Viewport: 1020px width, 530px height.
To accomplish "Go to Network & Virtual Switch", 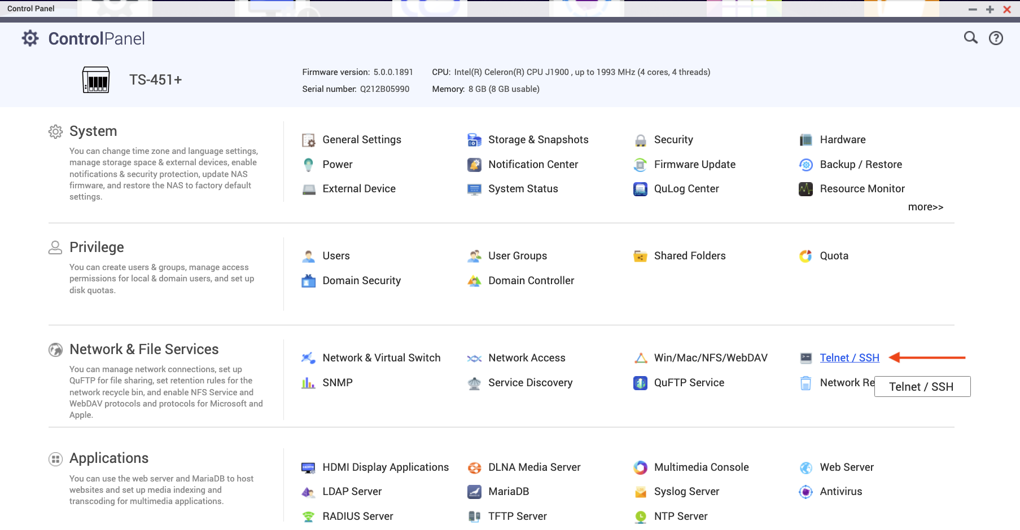I will pyautogui.click(x=381, y=358).
